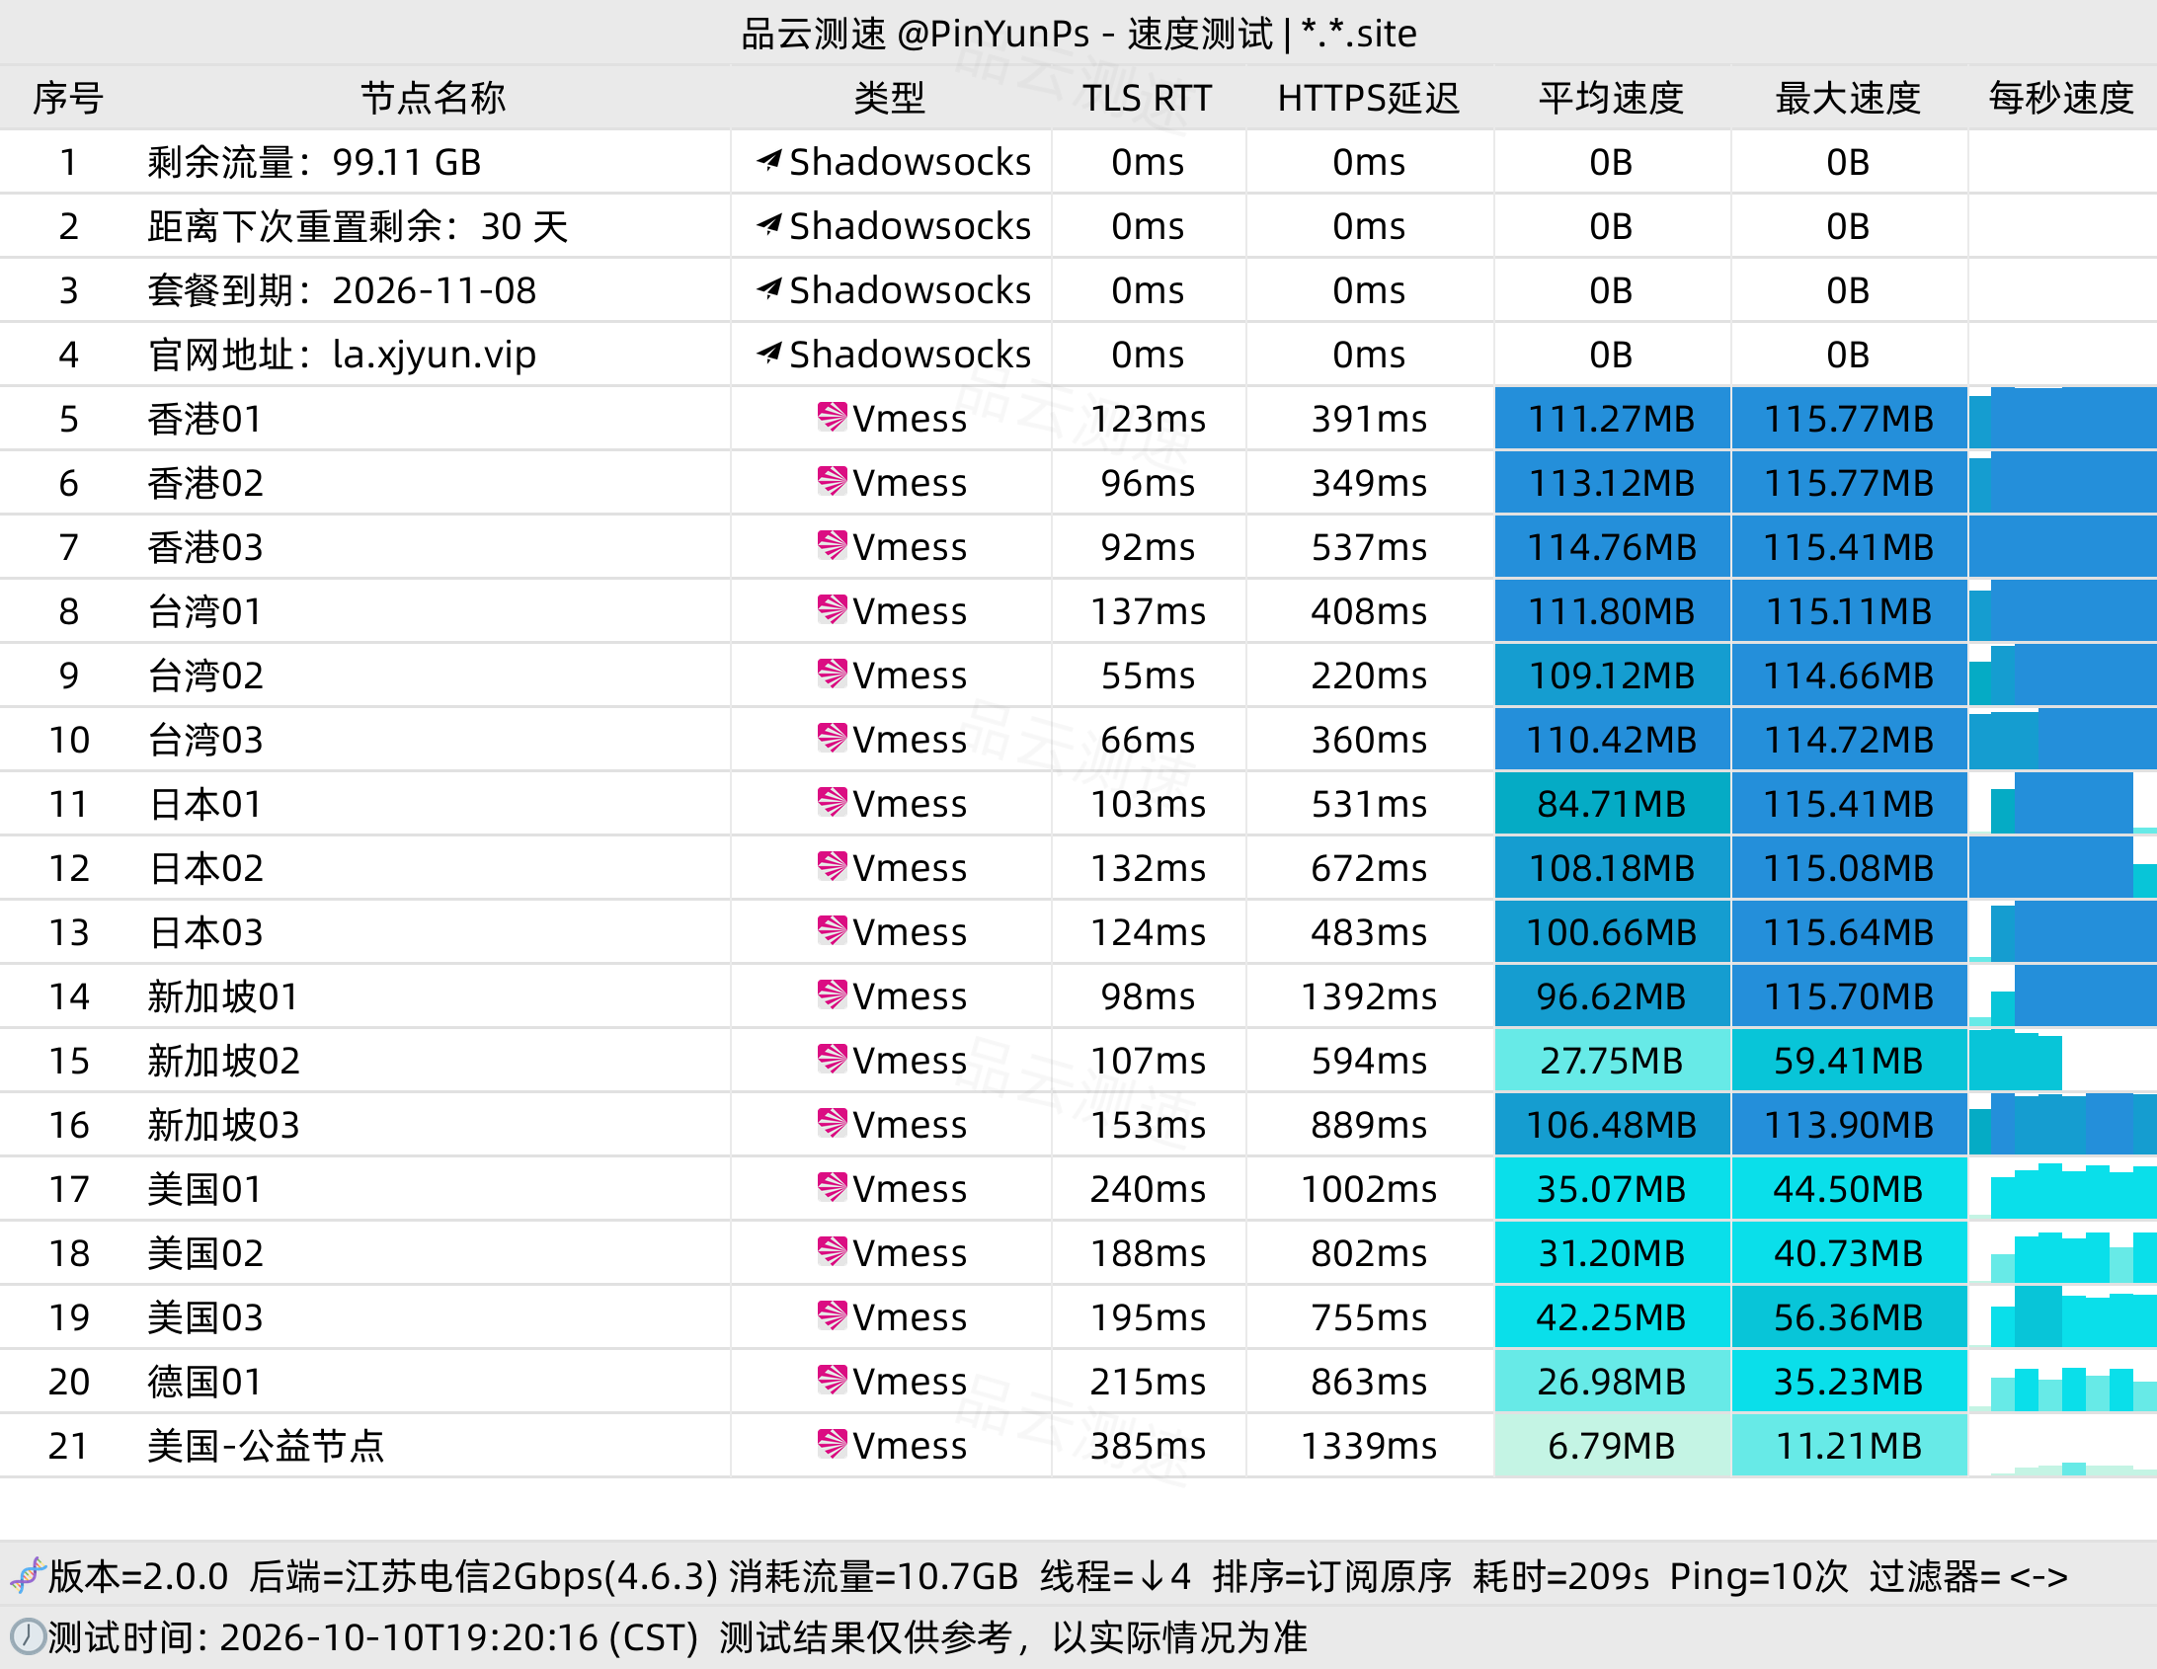
Task: Click the 距离下次重置剩余：30 天 entry
Action: tap(358, 226)
